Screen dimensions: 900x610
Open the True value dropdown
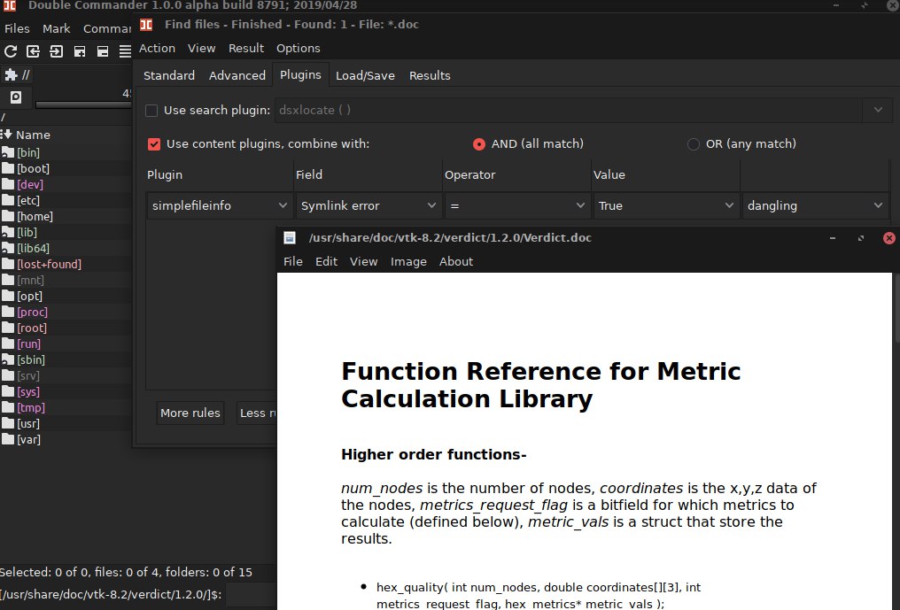[x=666, y=205]
